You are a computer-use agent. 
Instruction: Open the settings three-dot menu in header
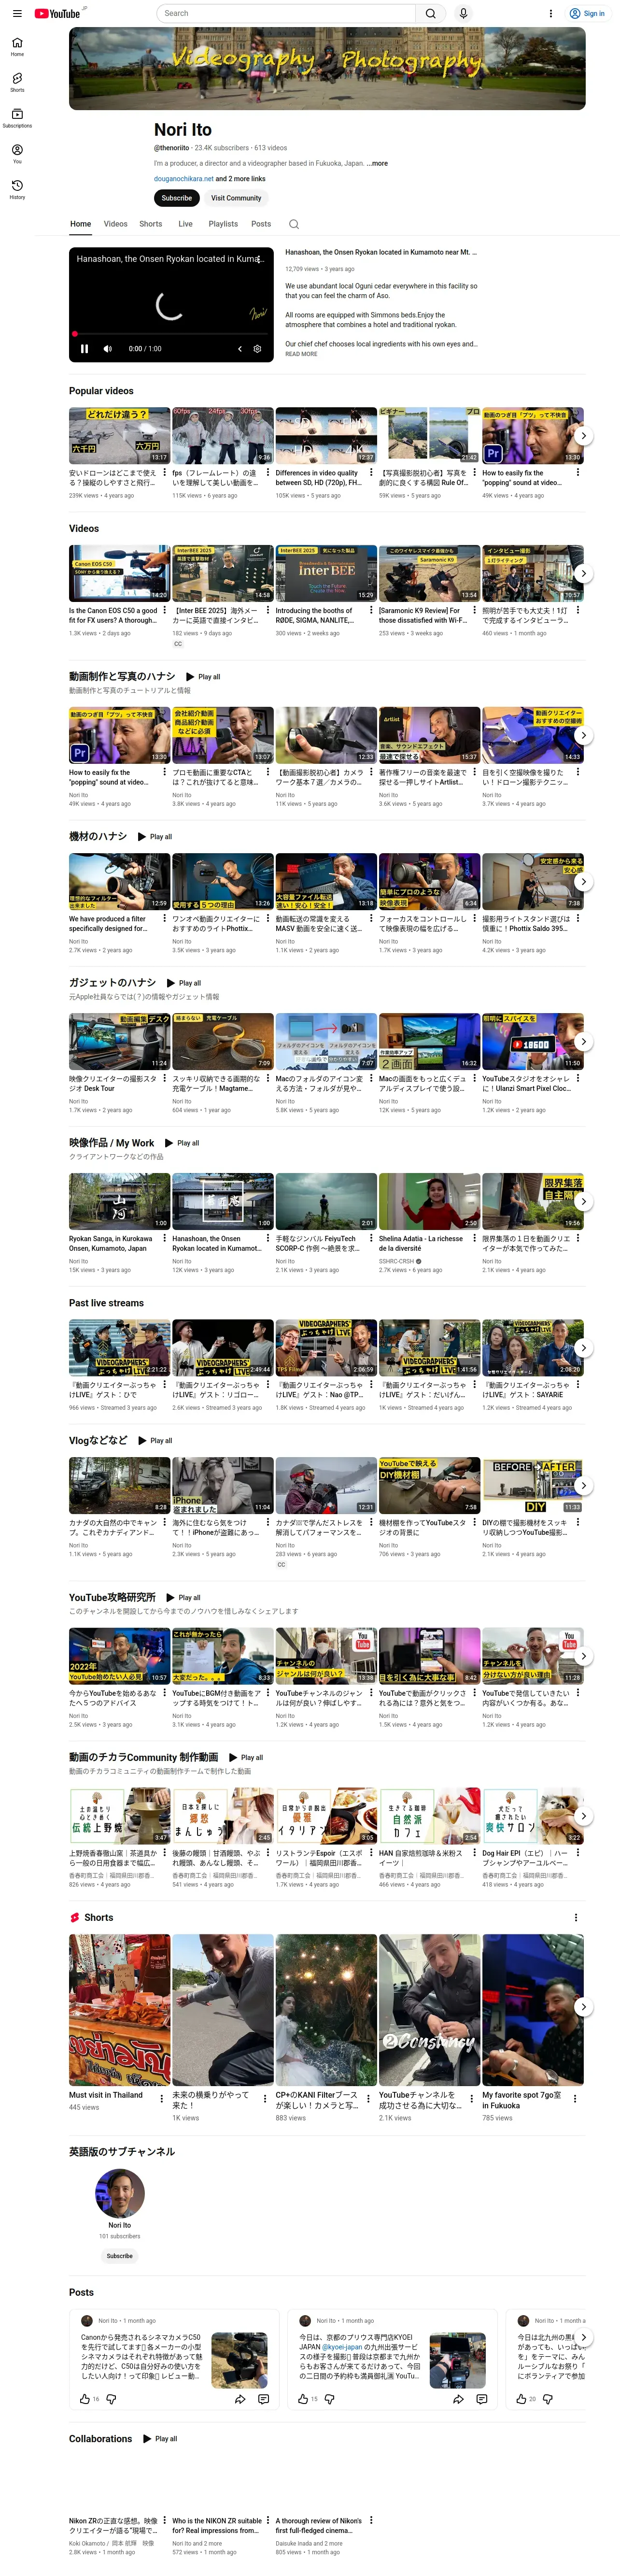(x=551, y=13)
